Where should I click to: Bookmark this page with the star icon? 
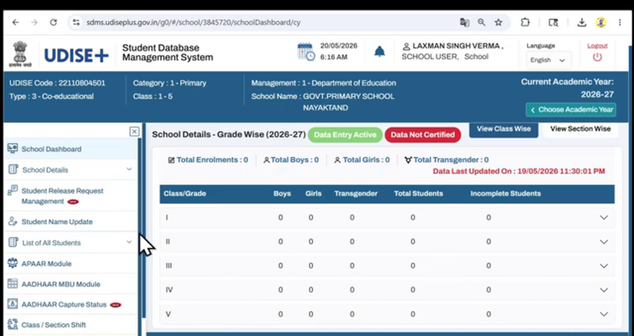click(x=498, y=22)
